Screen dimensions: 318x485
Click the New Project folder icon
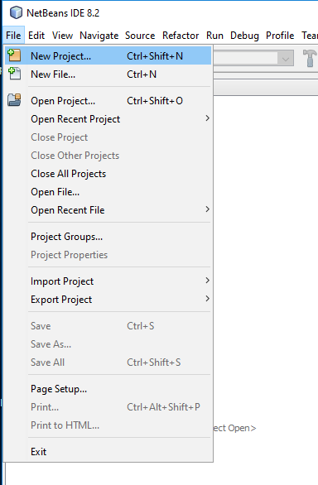pos(14,55)
